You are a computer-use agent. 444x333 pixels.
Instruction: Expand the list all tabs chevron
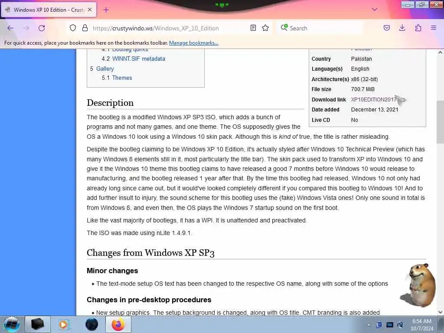pos(375,10)
